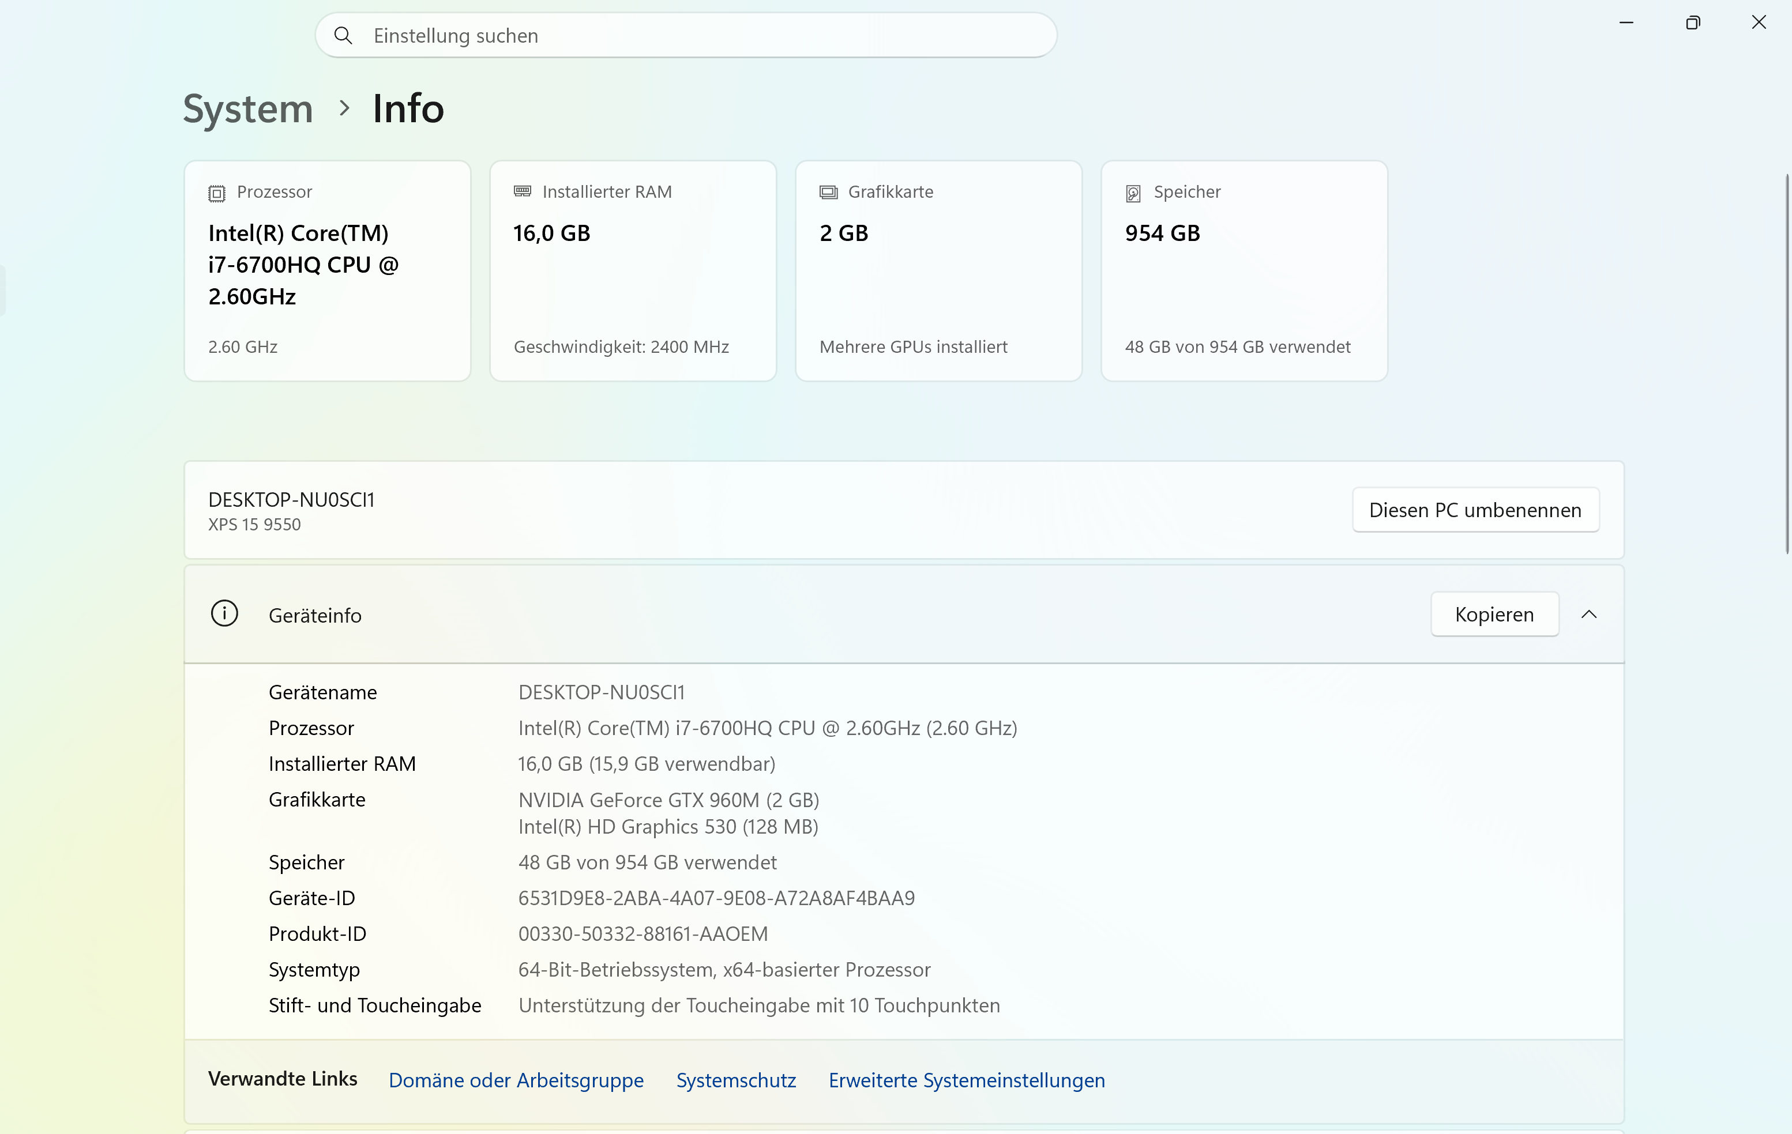Select the Grafikkarte summary card
This screenshot has width=1792, height=1134.
tap(938, 271)
